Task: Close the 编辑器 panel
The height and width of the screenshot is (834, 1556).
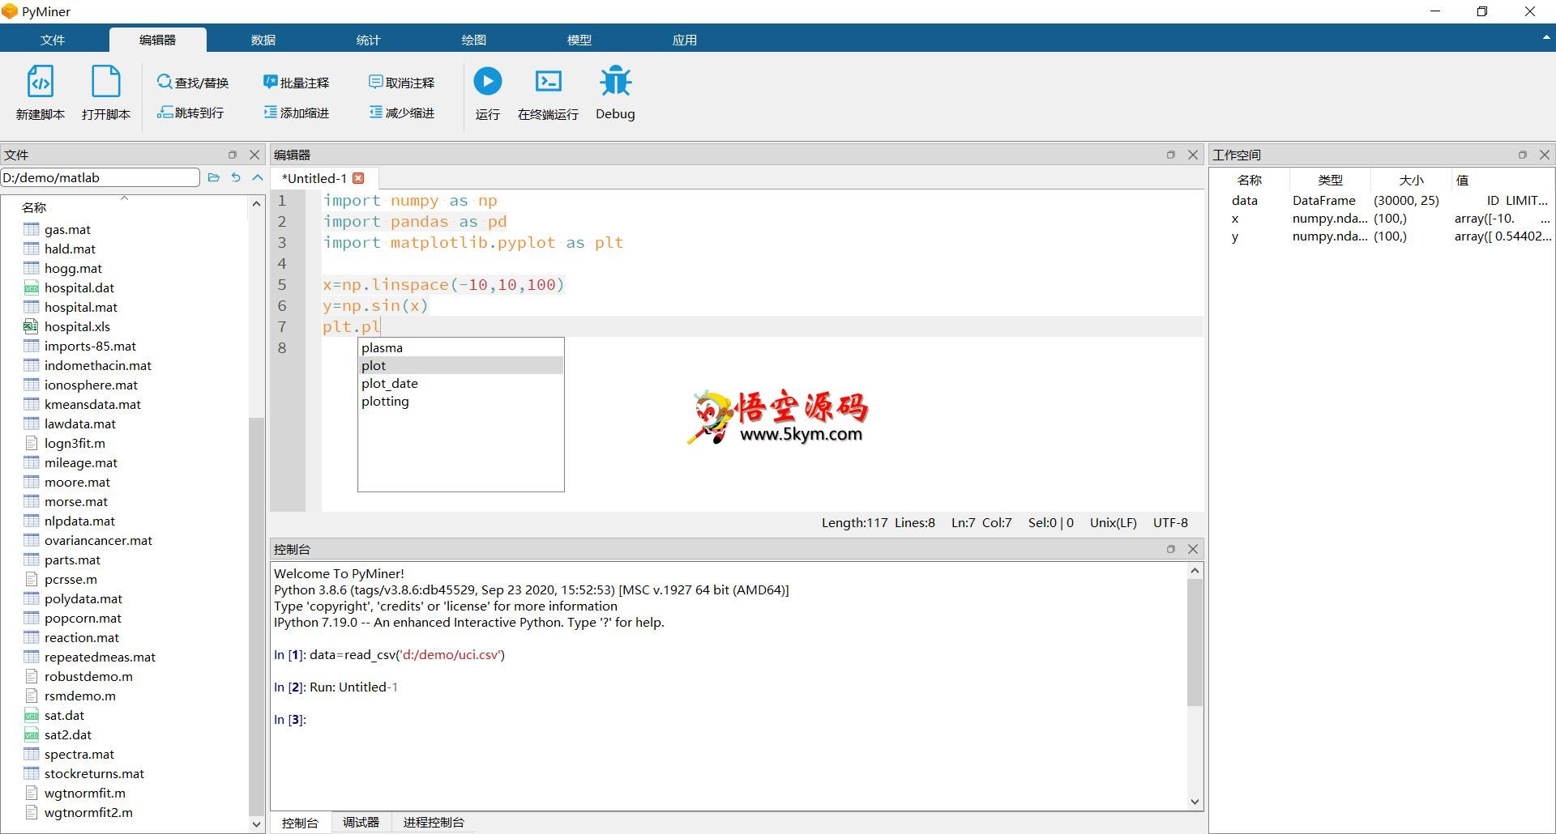Action: (1193, 155)
